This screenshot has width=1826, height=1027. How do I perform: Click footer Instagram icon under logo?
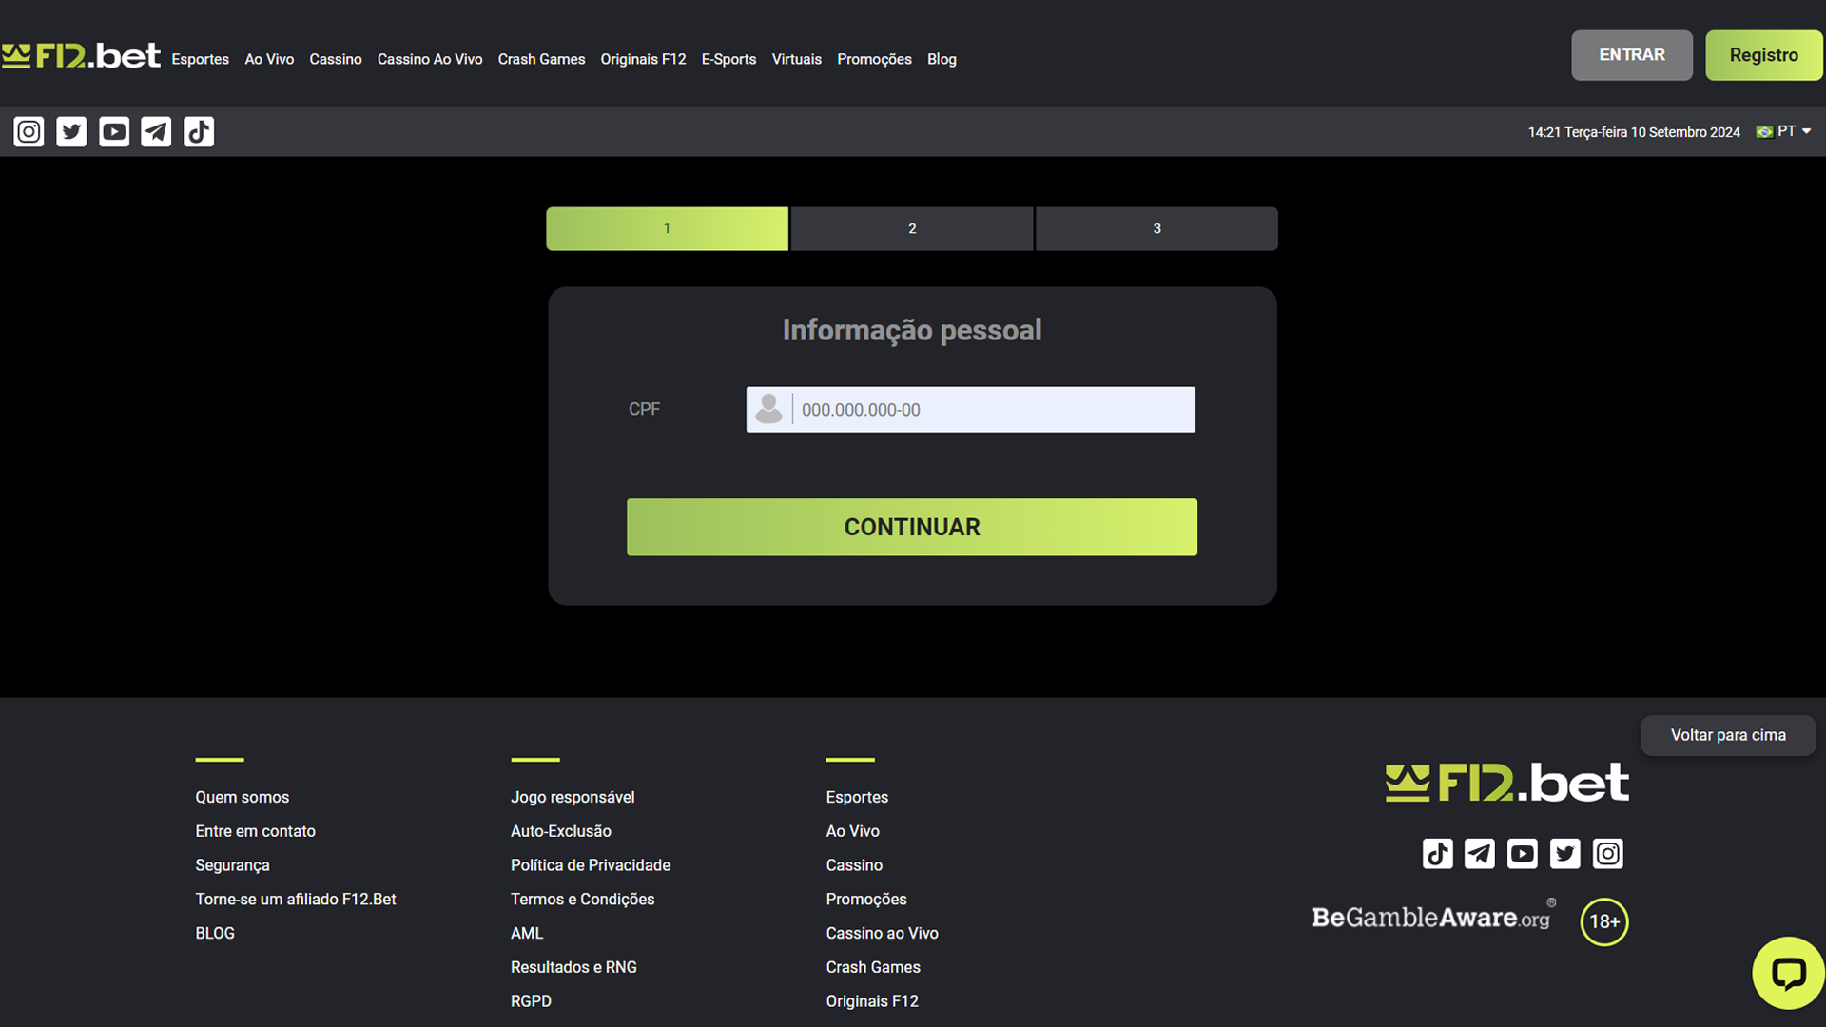(x=1607, y=854)
